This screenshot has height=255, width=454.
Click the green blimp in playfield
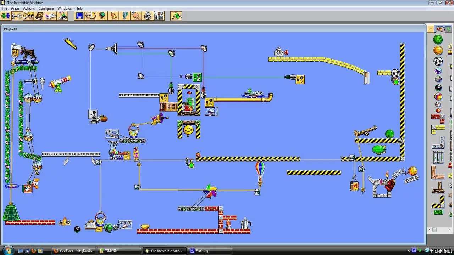(379, 149)
